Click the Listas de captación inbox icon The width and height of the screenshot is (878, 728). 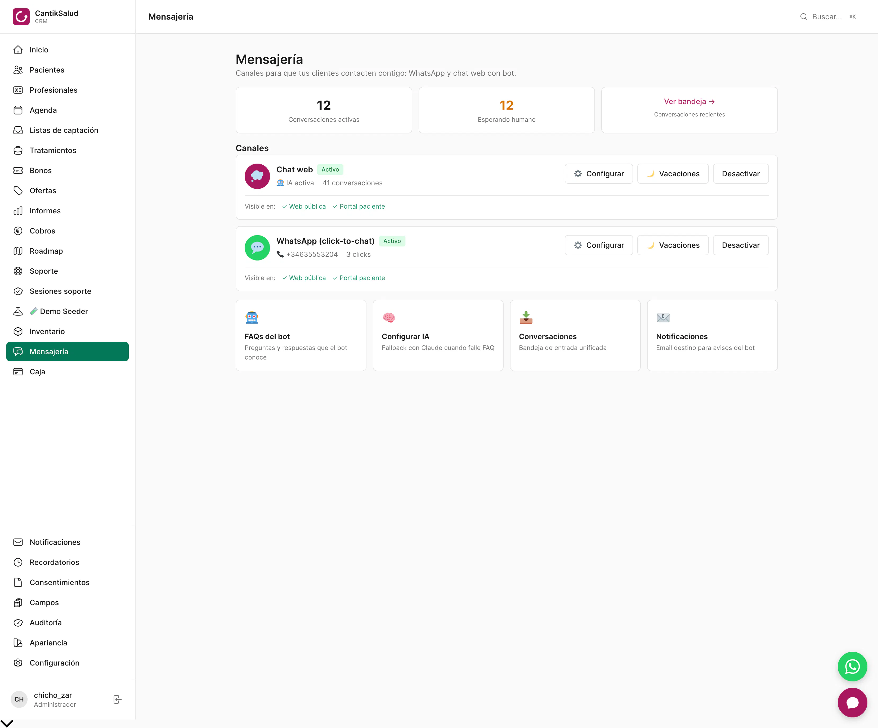pos(18,130)
